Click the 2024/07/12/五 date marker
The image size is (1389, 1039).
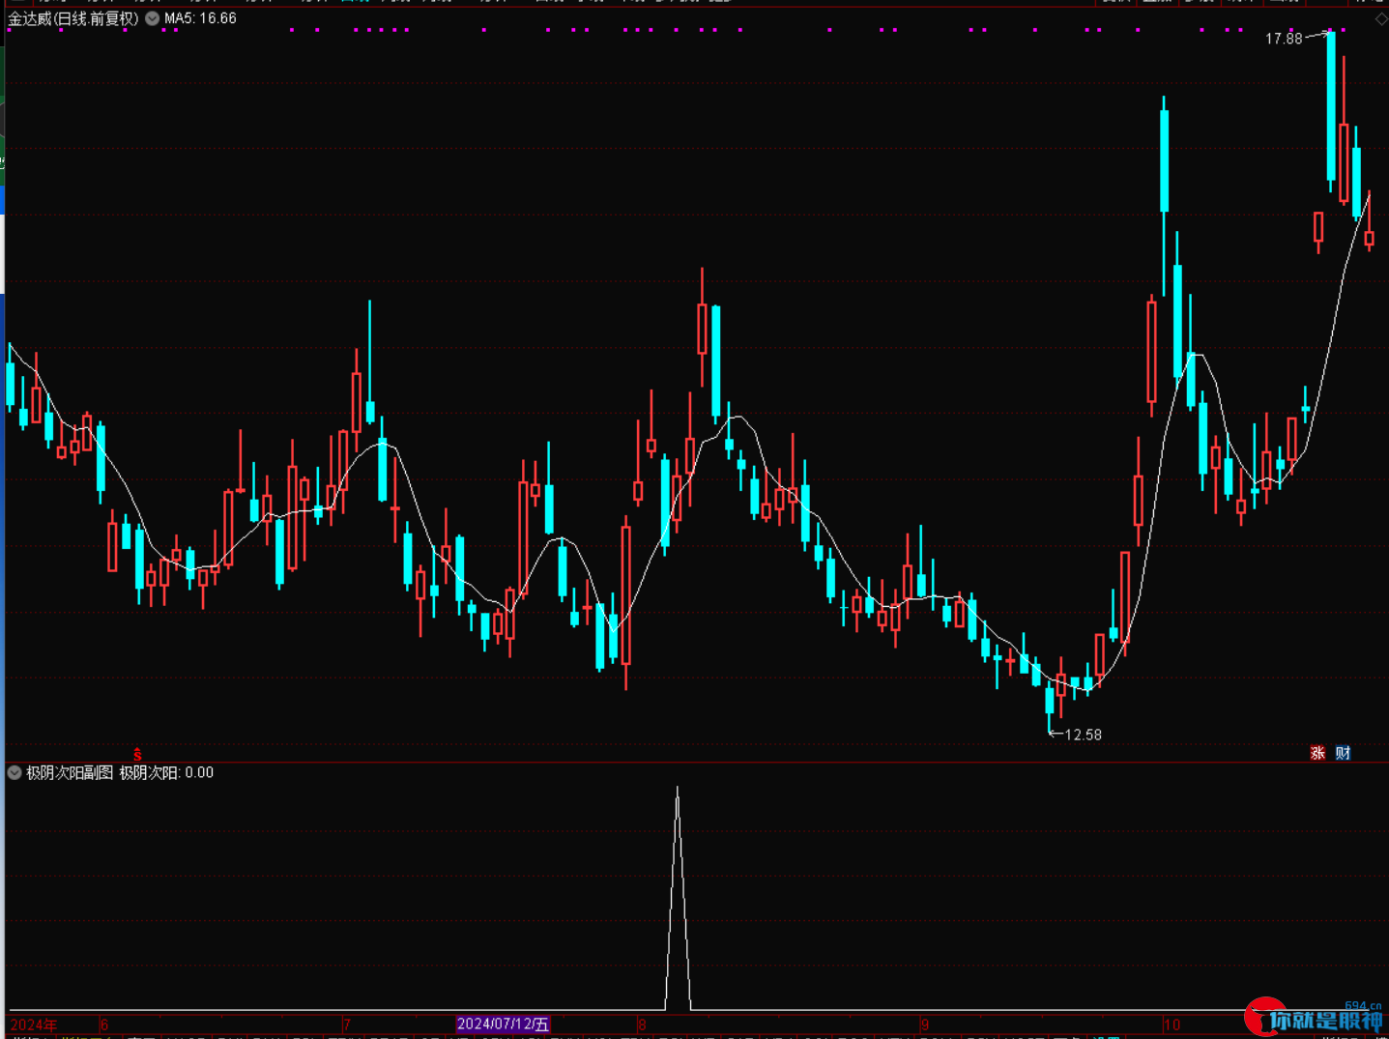(x=503, y=1024)
